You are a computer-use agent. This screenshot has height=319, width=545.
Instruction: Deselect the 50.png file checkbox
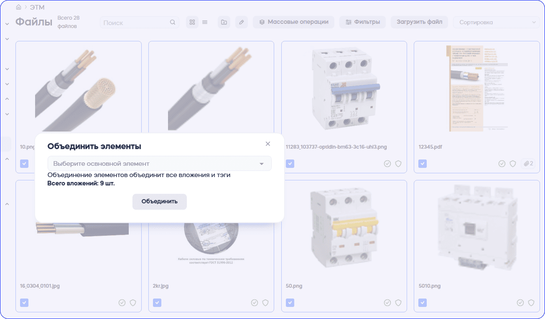[290, 303]
